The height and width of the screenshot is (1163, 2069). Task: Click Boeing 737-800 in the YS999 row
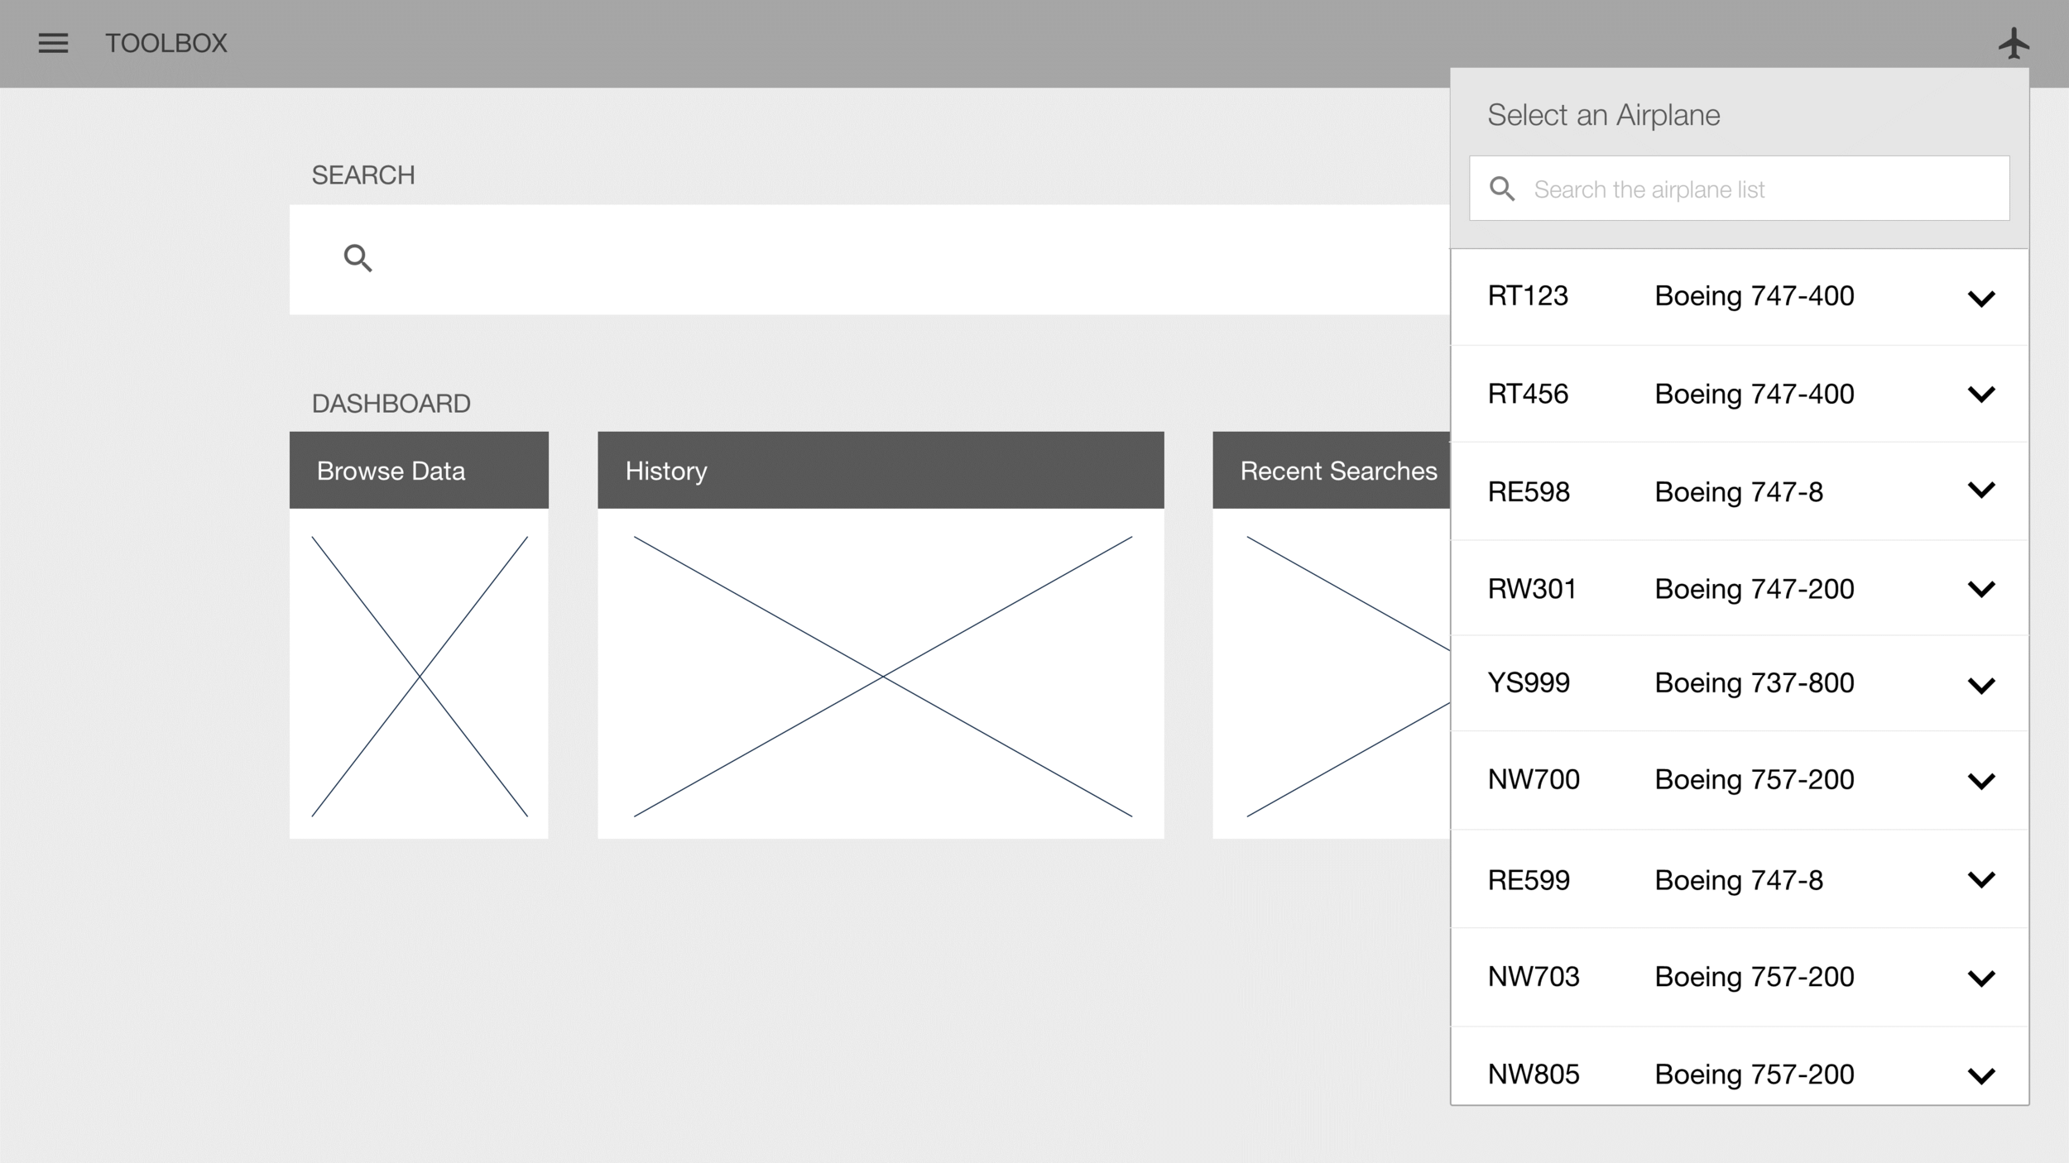pyautogui.click(x=1755, y=683)
